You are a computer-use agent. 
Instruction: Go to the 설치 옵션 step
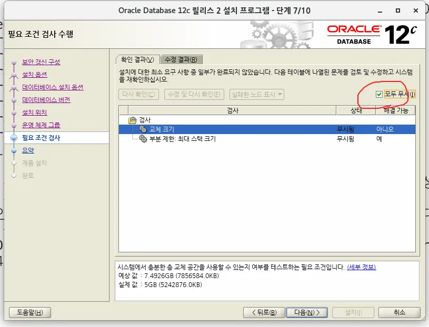[34, 75]
